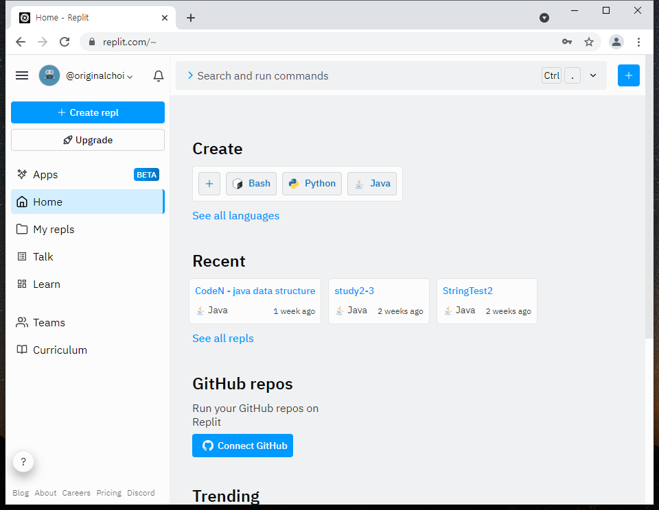Click the About footer link
The width and height of the screenshot is (659, 510).
pos(45,493)
